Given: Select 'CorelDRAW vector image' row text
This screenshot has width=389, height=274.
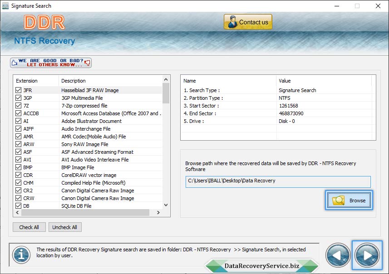Looking at the screenshot, I should 89,175.
